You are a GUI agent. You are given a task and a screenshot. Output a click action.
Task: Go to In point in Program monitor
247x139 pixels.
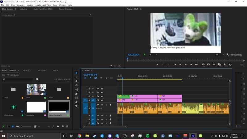(x=175, y=65)
